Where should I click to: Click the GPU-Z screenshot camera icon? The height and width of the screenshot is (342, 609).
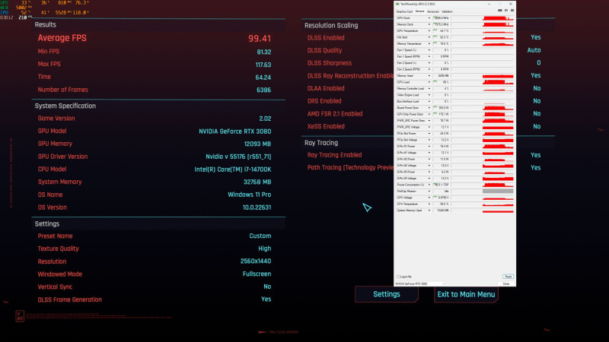500,11
